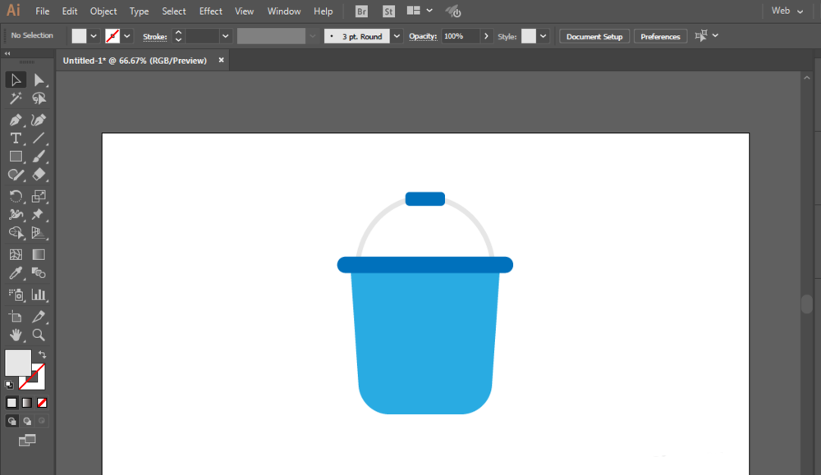Expand the 3 pt. Round brush dropdown
Screen dimensions: 821x475
(x=397, y=36)
